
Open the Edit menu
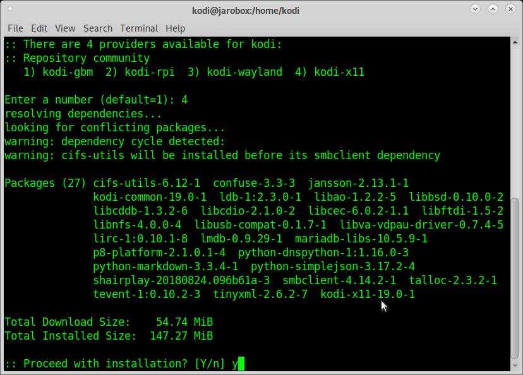39,28
